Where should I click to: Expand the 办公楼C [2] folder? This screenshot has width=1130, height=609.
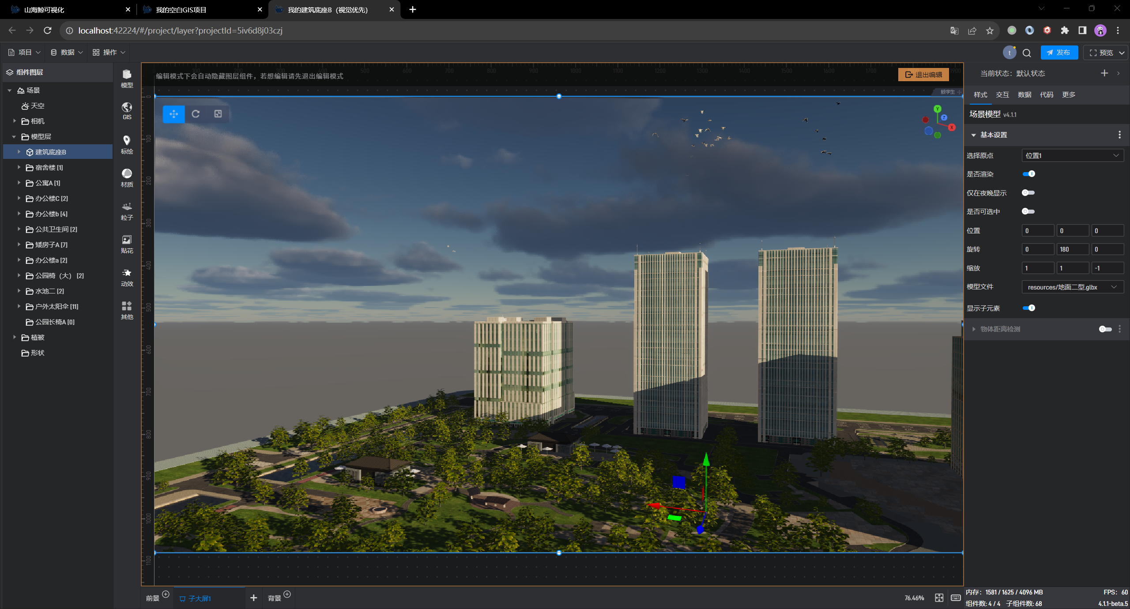pyautogui.click(x=19, y=198)
